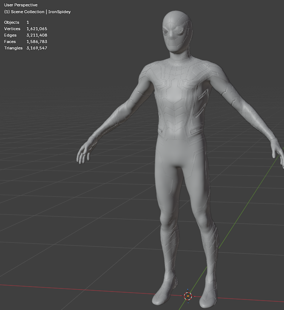Viewport: 284px width, 310px height.
Task: Click the Triangles count 3,169,547
Action: tap(37, 48)
